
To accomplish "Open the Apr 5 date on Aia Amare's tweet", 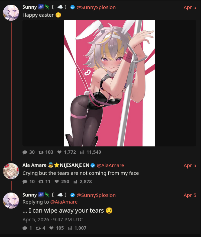I will pyautogui.click(x=190, y=165).
